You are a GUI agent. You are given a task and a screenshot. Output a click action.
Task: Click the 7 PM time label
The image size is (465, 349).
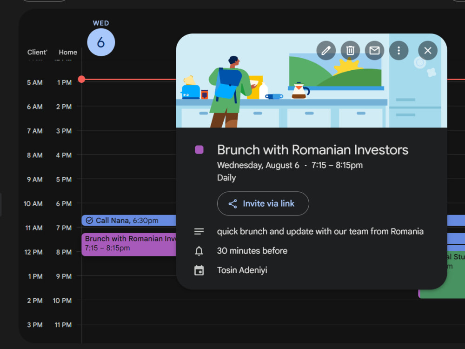click(64, 228)
